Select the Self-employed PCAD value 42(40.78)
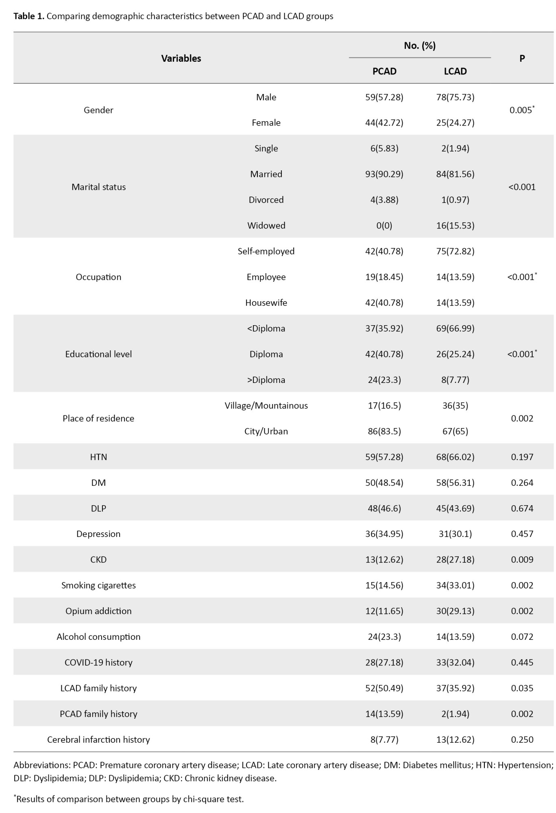The height and width of the screenshot is (813, 556). [384, 251]
